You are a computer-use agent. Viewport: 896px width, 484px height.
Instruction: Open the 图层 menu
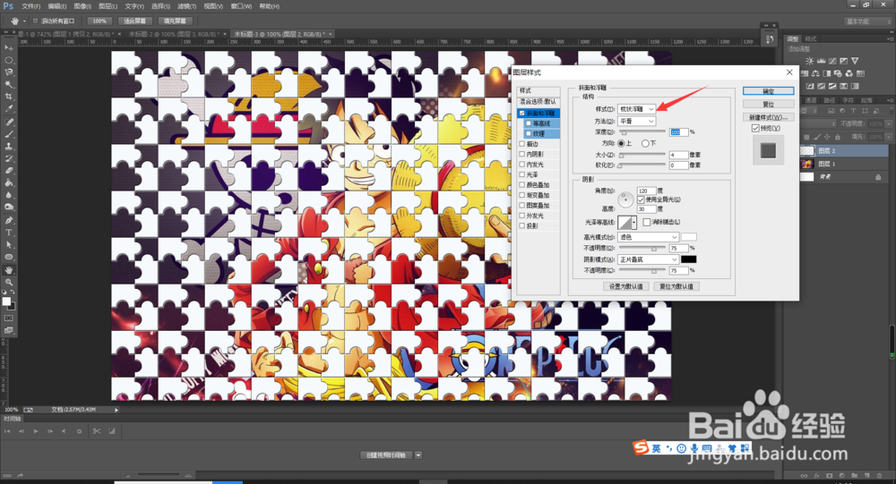[x=108, y=6]
